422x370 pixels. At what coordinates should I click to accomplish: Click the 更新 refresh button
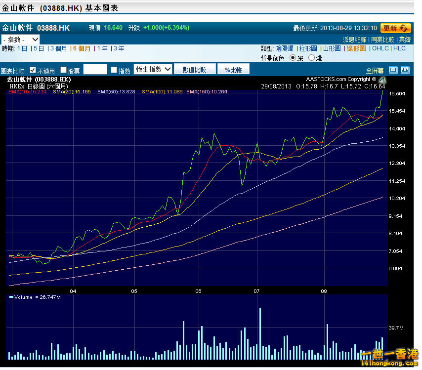click(396, 28)
